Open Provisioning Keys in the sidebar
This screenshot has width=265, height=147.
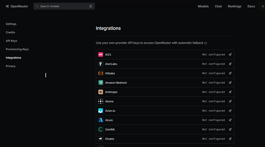(x=17, y=49)
